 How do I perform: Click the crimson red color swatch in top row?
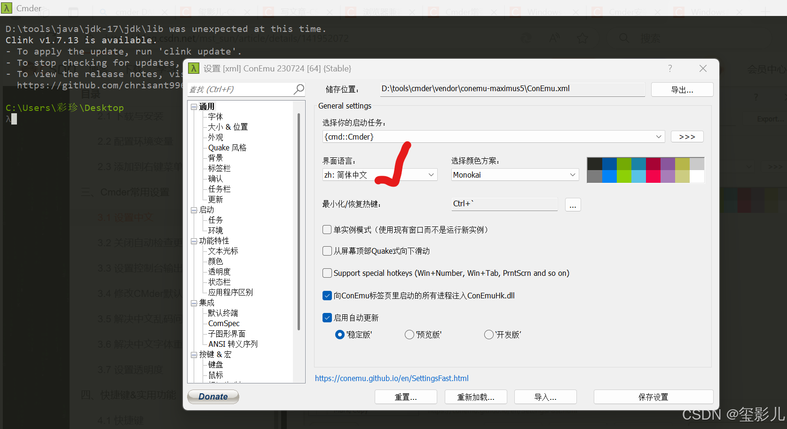click(x=653, y=164)
